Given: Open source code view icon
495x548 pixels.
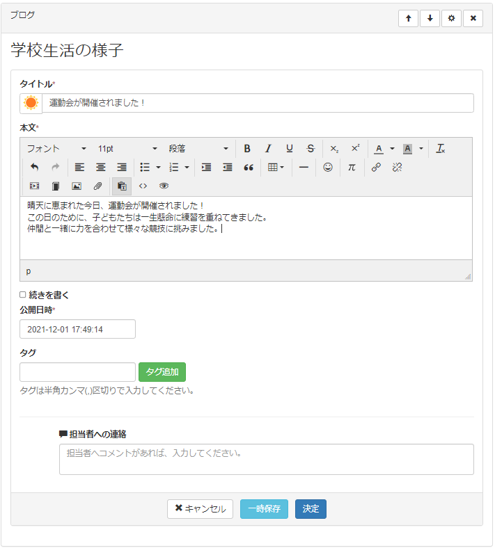Looking at the screenshot, I should (143, 186).
